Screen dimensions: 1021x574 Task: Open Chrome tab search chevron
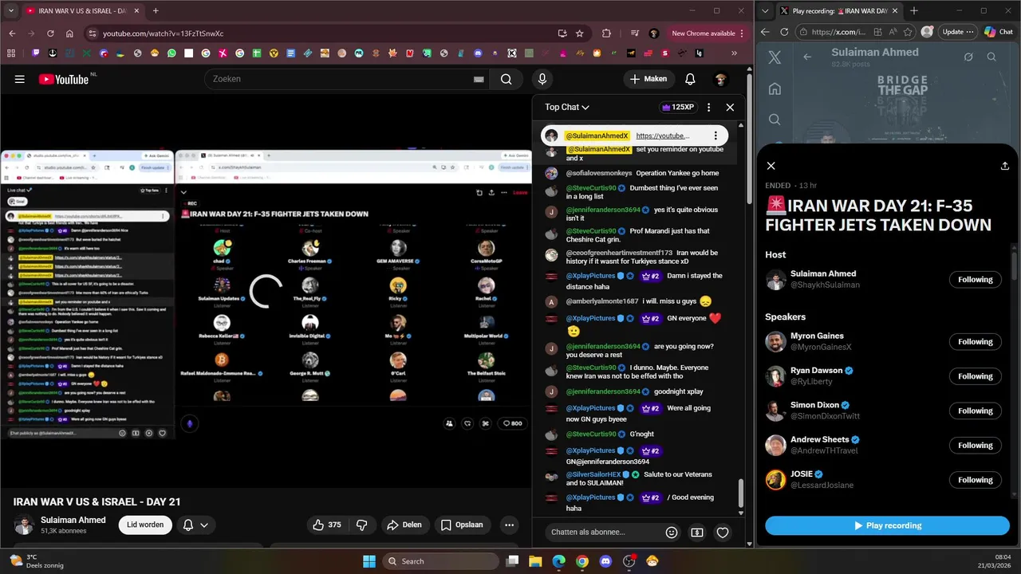point(11,11)
